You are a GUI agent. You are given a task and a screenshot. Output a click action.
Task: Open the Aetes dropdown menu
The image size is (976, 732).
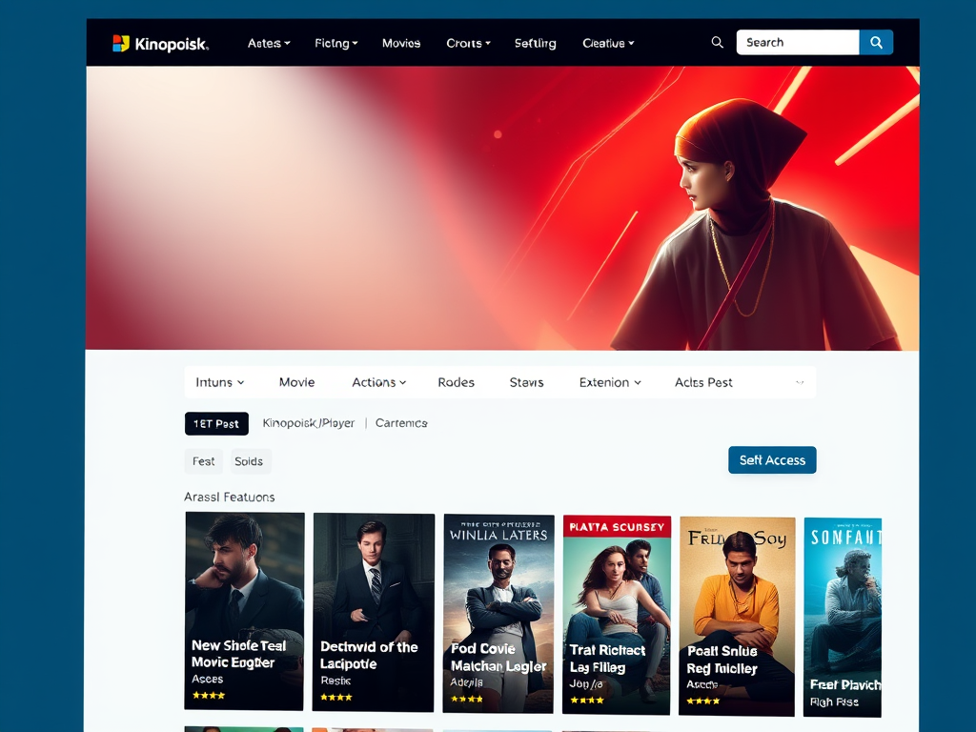pyautogui.click(x=269, y=43)
